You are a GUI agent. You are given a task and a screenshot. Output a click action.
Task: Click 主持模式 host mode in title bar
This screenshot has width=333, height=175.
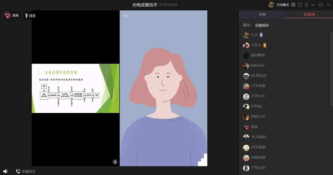click(282, 5)
